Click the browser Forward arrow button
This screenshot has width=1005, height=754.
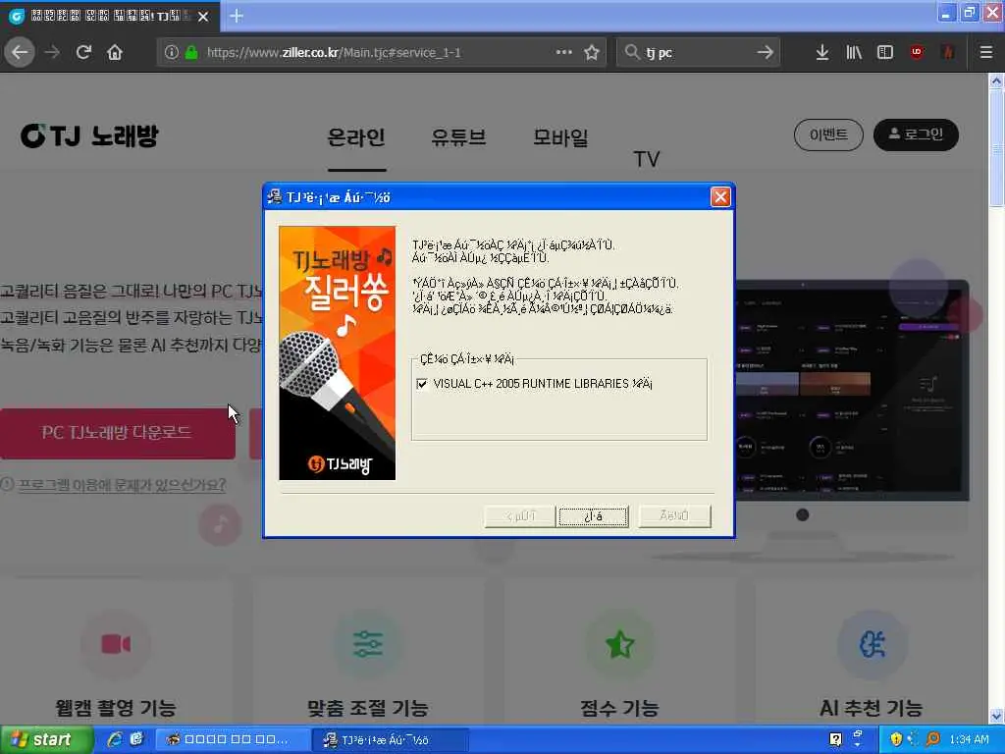pyautogui.click(x=53, y=52)
